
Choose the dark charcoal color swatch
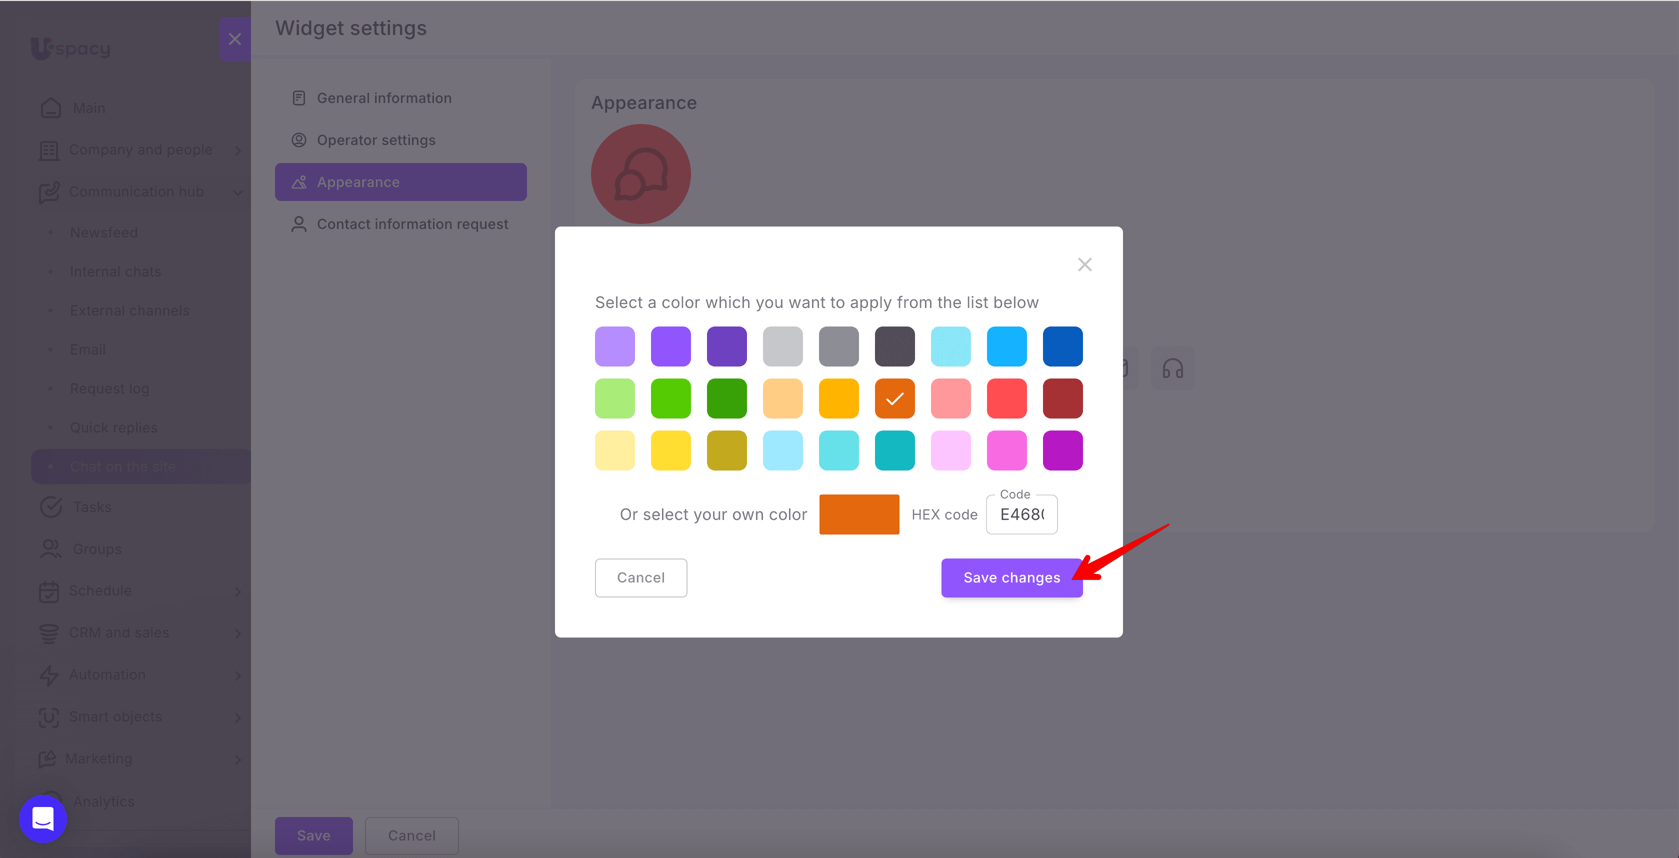(895, 346)
